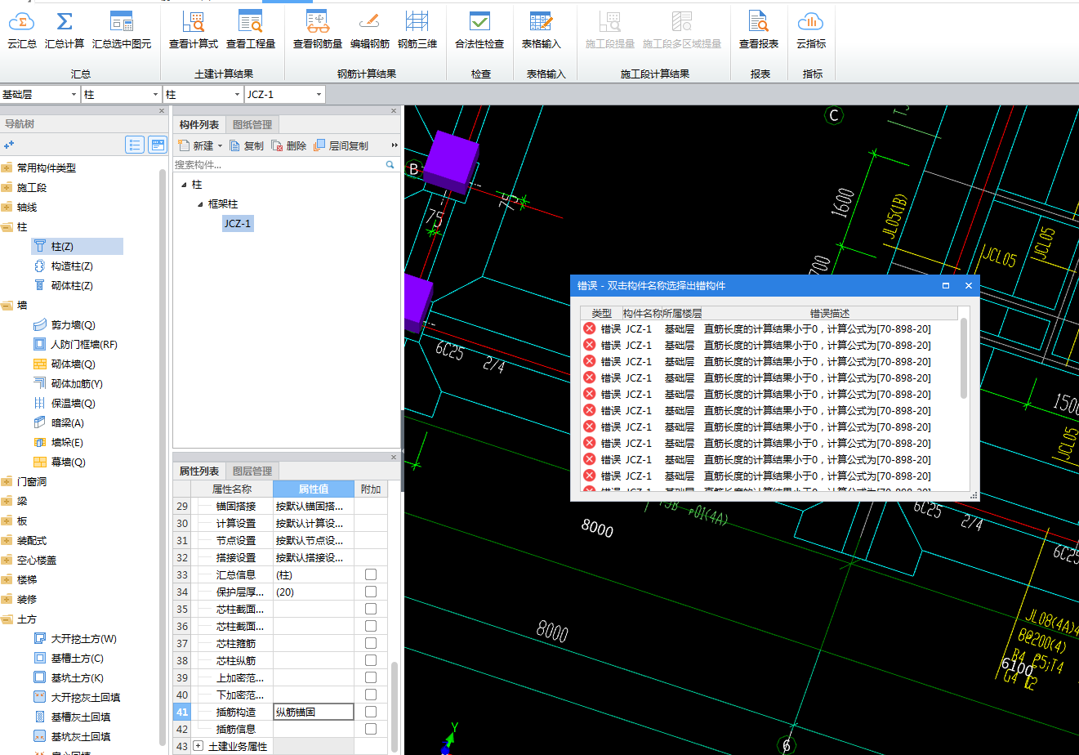Expand 土建业务属性 row 43
Viewport: 1079px width, 755px height.
(198, 746)
